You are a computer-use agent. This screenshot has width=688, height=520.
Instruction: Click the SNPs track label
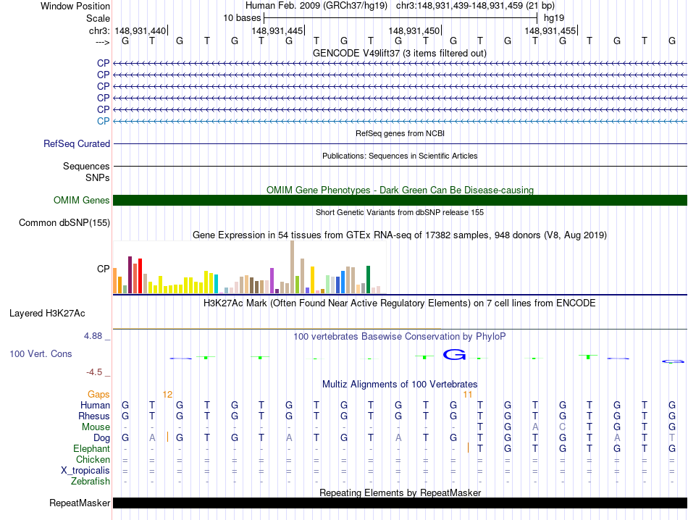[98, 177]
